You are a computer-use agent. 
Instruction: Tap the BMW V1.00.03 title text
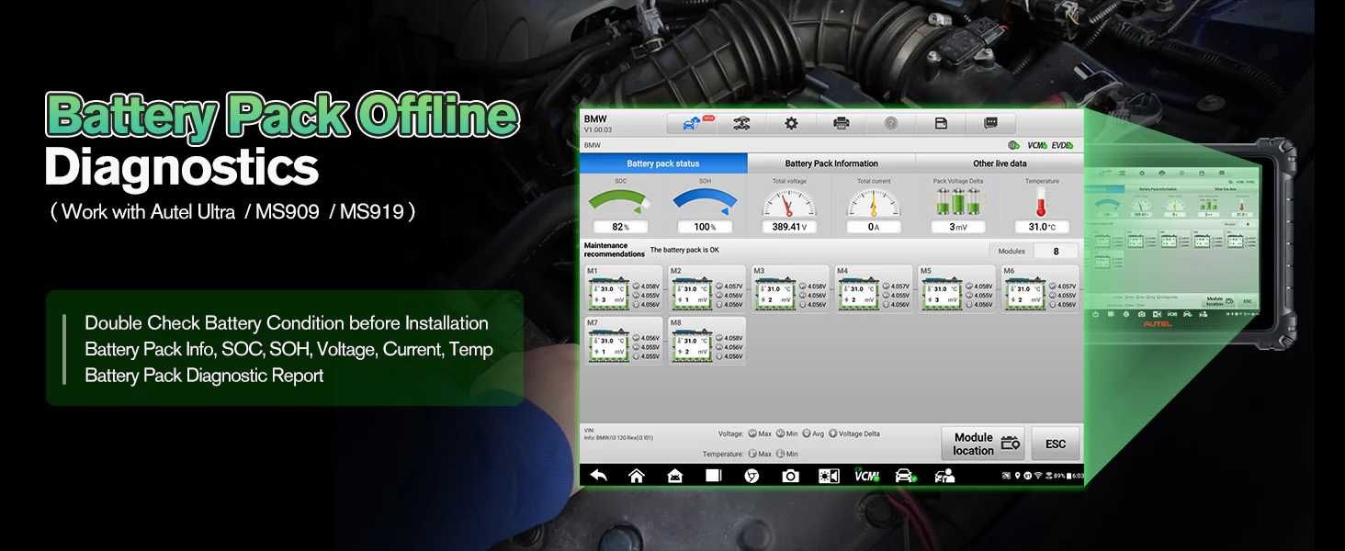597,124
